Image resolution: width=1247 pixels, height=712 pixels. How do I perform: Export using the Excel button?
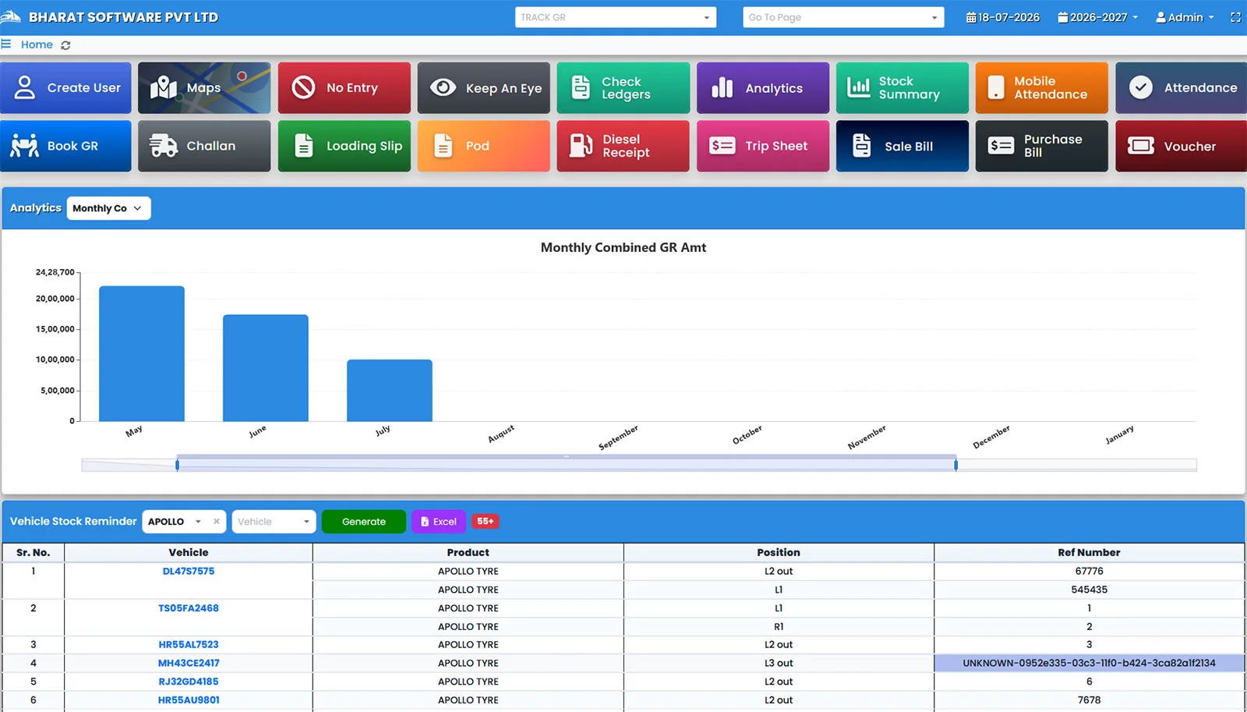[x=439, y=522]
